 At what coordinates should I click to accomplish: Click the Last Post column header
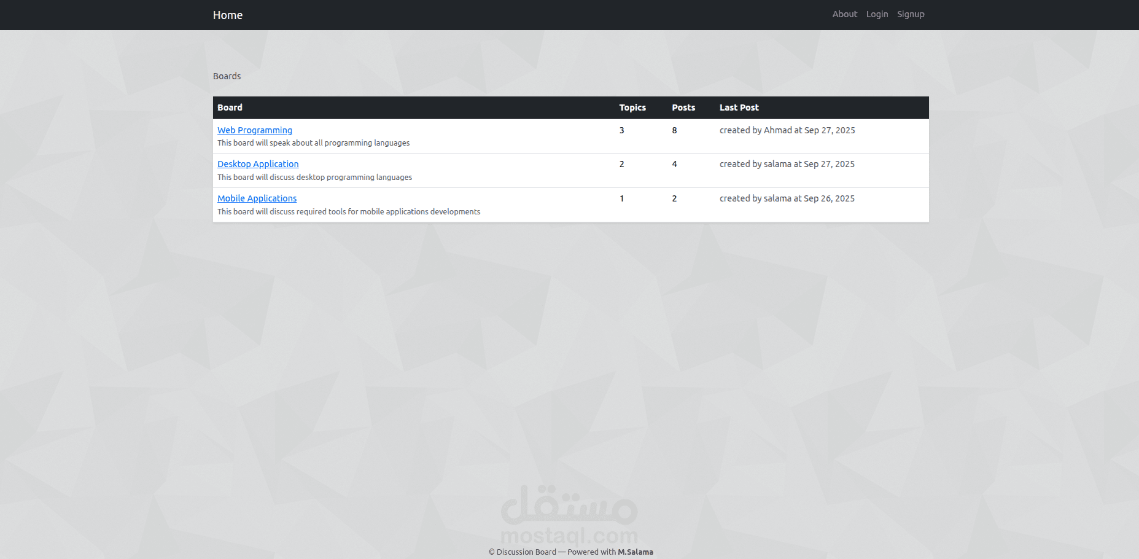[739, 107]
